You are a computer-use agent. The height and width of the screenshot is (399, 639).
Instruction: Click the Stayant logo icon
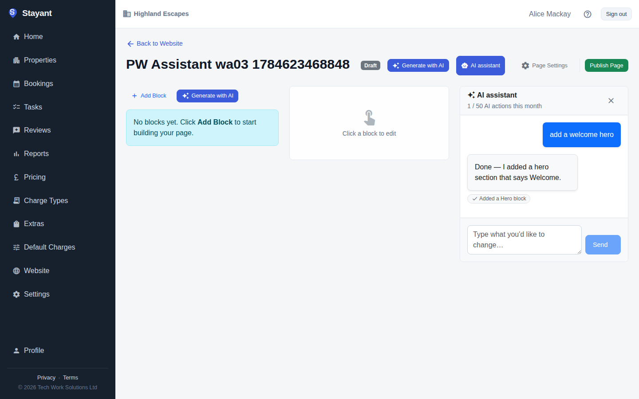tap(13, 13)
